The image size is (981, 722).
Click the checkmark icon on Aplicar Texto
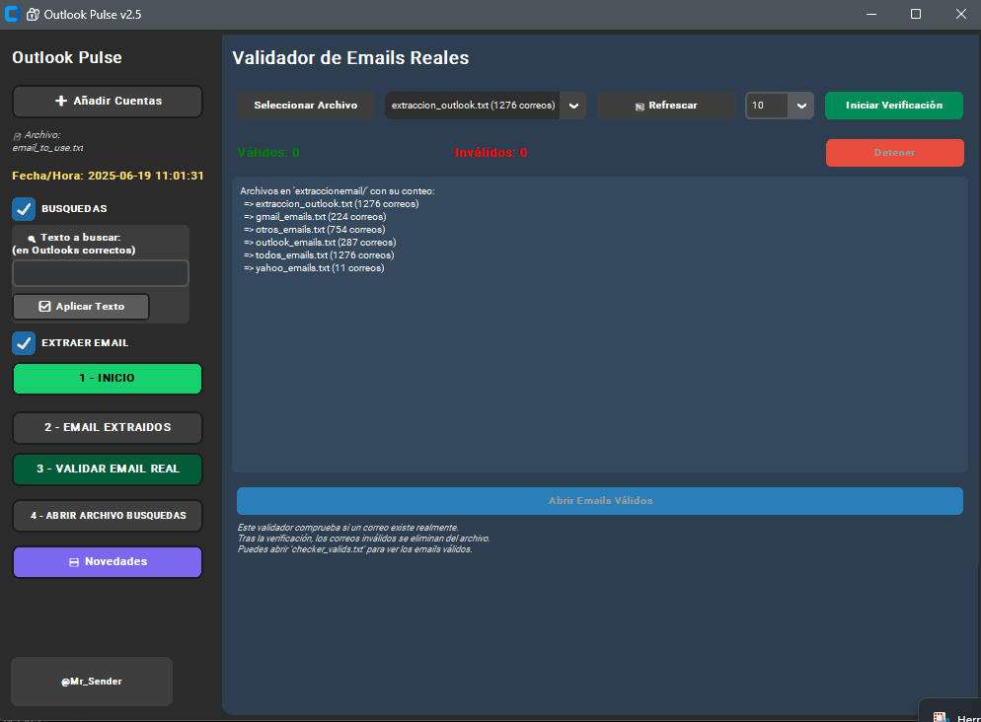click(x=44, y=307)
